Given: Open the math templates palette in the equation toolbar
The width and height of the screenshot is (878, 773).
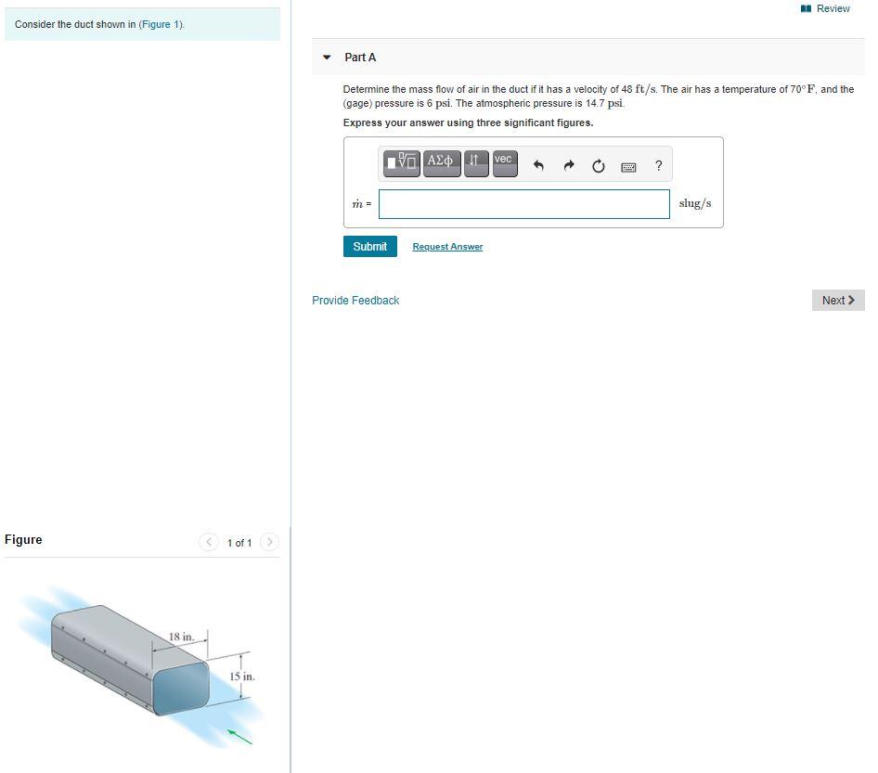Looking at the screenshot, I should coord(401,161).
